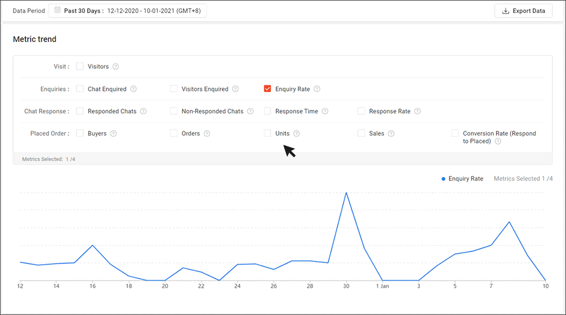The image size is (566, 315).
Task: Open the Past 30 Days date picker
Action: (127, 11)
